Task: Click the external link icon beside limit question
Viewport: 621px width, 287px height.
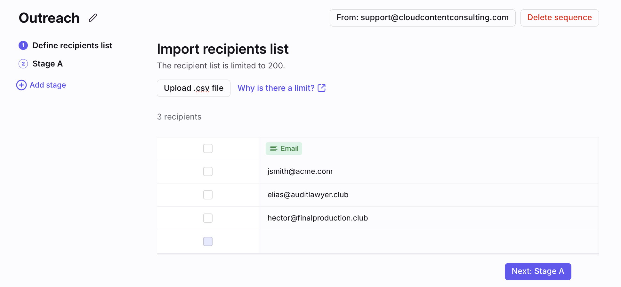Action: point(322,88)
